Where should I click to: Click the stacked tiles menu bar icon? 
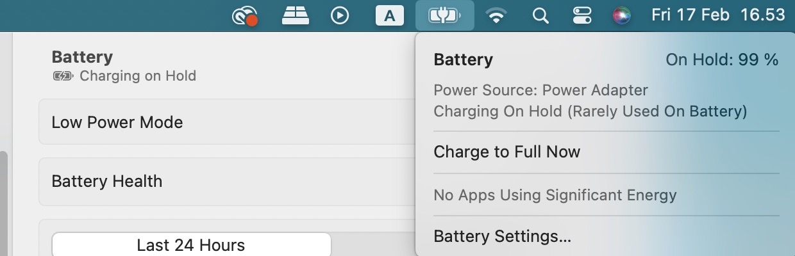click(x=296, y=15)
